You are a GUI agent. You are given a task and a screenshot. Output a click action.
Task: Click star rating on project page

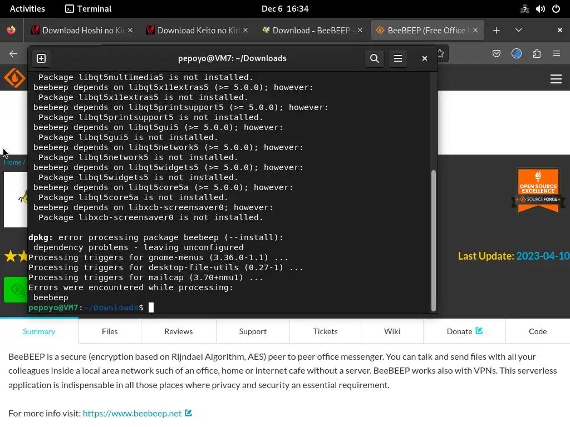[16, 256]
